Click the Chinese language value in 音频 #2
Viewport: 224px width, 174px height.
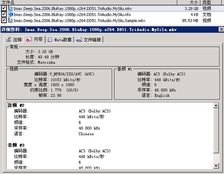86,134
